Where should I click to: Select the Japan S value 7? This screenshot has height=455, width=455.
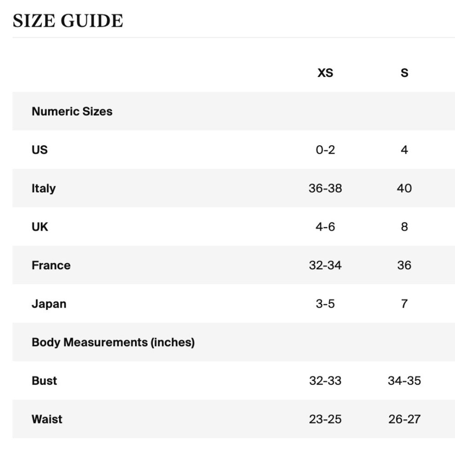pos(404,304)
